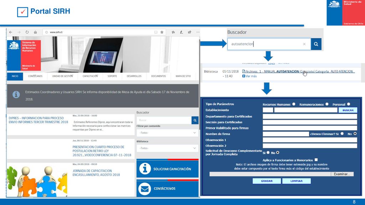
Task: Click SIRH Ministerio de Salud logo
Action: pos(24,55)
